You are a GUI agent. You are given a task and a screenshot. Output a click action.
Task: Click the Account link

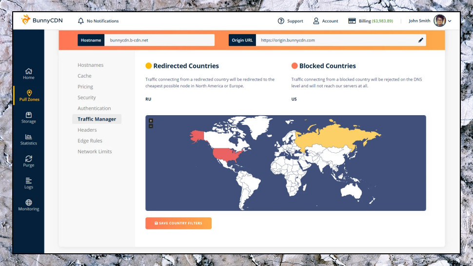[330, 21]
